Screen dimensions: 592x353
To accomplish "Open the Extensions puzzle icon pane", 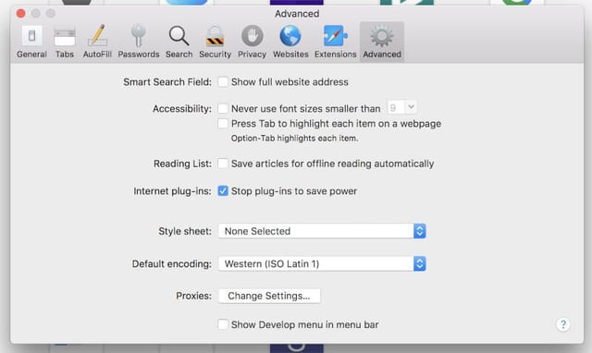I will point(335,43).
